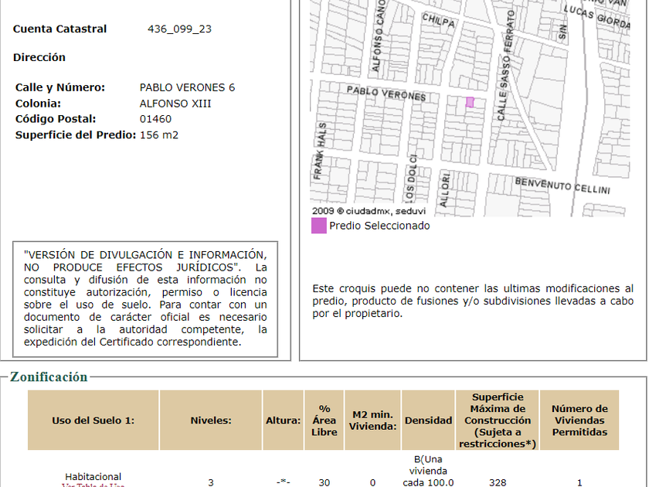Select the 'Predio Seleccionado' legend text

379,226
